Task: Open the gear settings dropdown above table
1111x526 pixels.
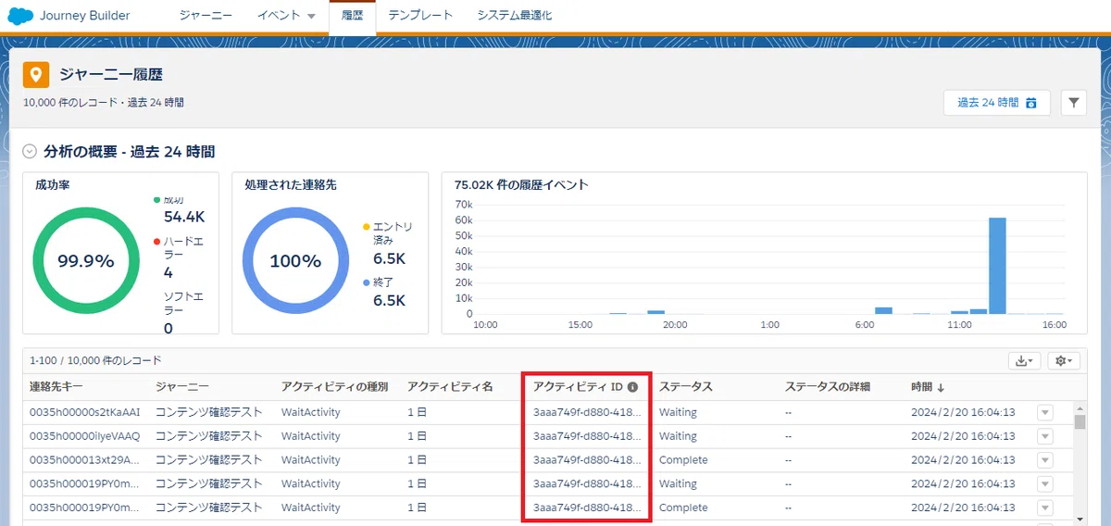Action: pos(1066,360)
